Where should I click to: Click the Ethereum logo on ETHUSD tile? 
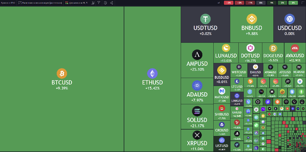click(x=152, y=73)
